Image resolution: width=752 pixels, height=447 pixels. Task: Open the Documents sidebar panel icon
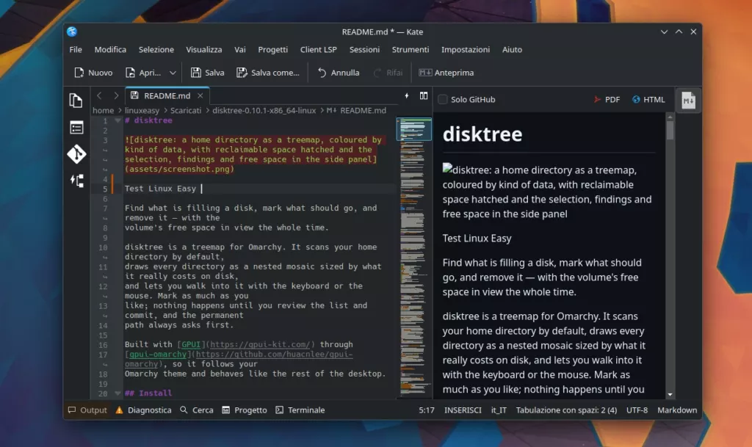(x=76, y=101)
